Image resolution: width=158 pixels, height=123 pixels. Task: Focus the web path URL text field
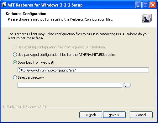coord(83,70)
